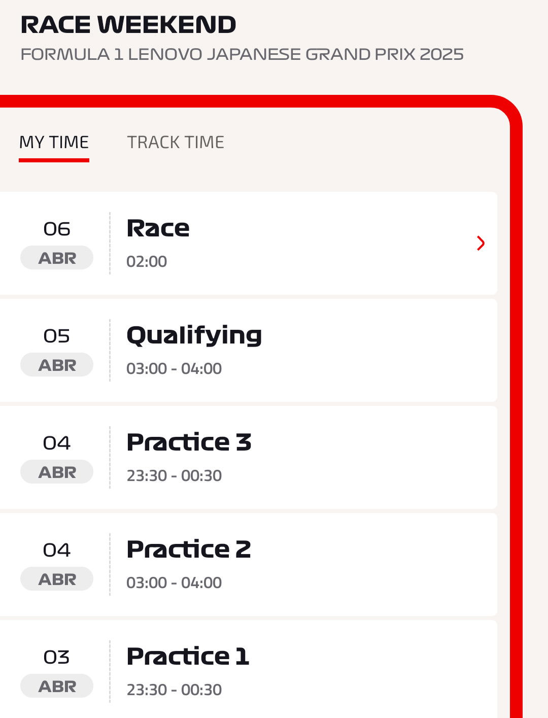
Task: Click Practice 3 time 23:30 - 00:30
Action: click(x=174, y=475)
